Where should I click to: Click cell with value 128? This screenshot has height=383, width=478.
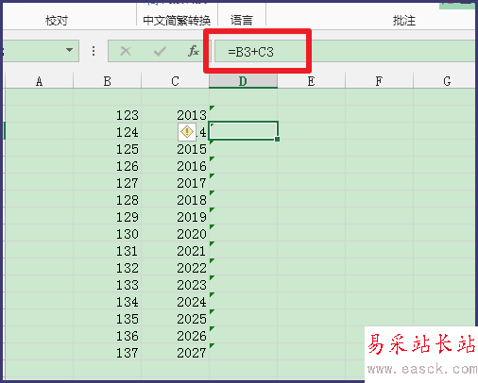coord(107,199)
